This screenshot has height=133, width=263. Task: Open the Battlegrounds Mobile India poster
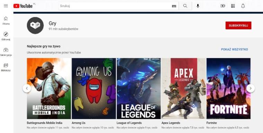49,89
